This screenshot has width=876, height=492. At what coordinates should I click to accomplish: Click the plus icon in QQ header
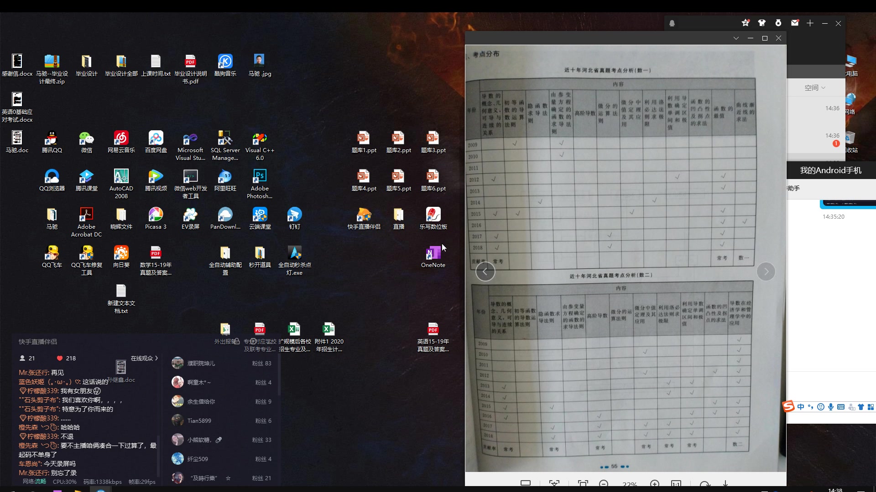810,23
